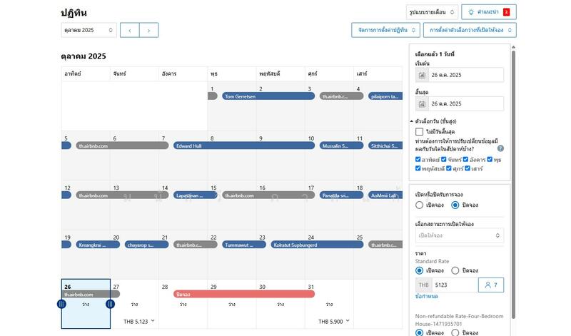The width and height of the screenshot is (571, 336).
Task: Open รูปแบบรายเดือน view dropdown
Action: [x=432, y=12]
